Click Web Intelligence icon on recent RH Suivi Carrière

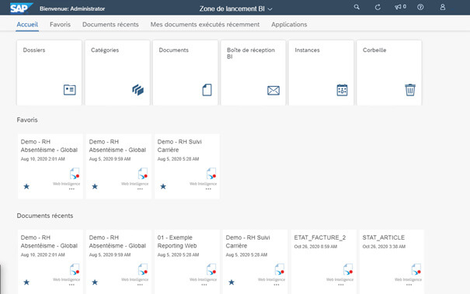pyautogui.click(x=280, y=269)
